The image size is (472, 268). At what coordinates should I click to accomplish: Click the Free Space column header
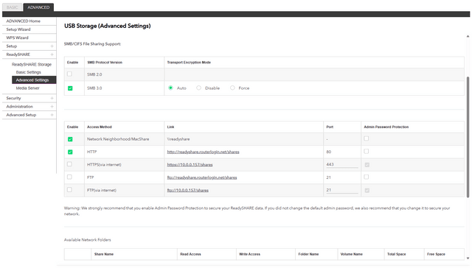pyautogui.click(x=436, y=254)
